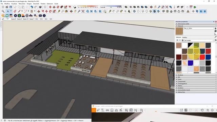Expand the Componenti panel section
Image resolution: width=217 pixels, height=122 pixels.
point(196,81)
